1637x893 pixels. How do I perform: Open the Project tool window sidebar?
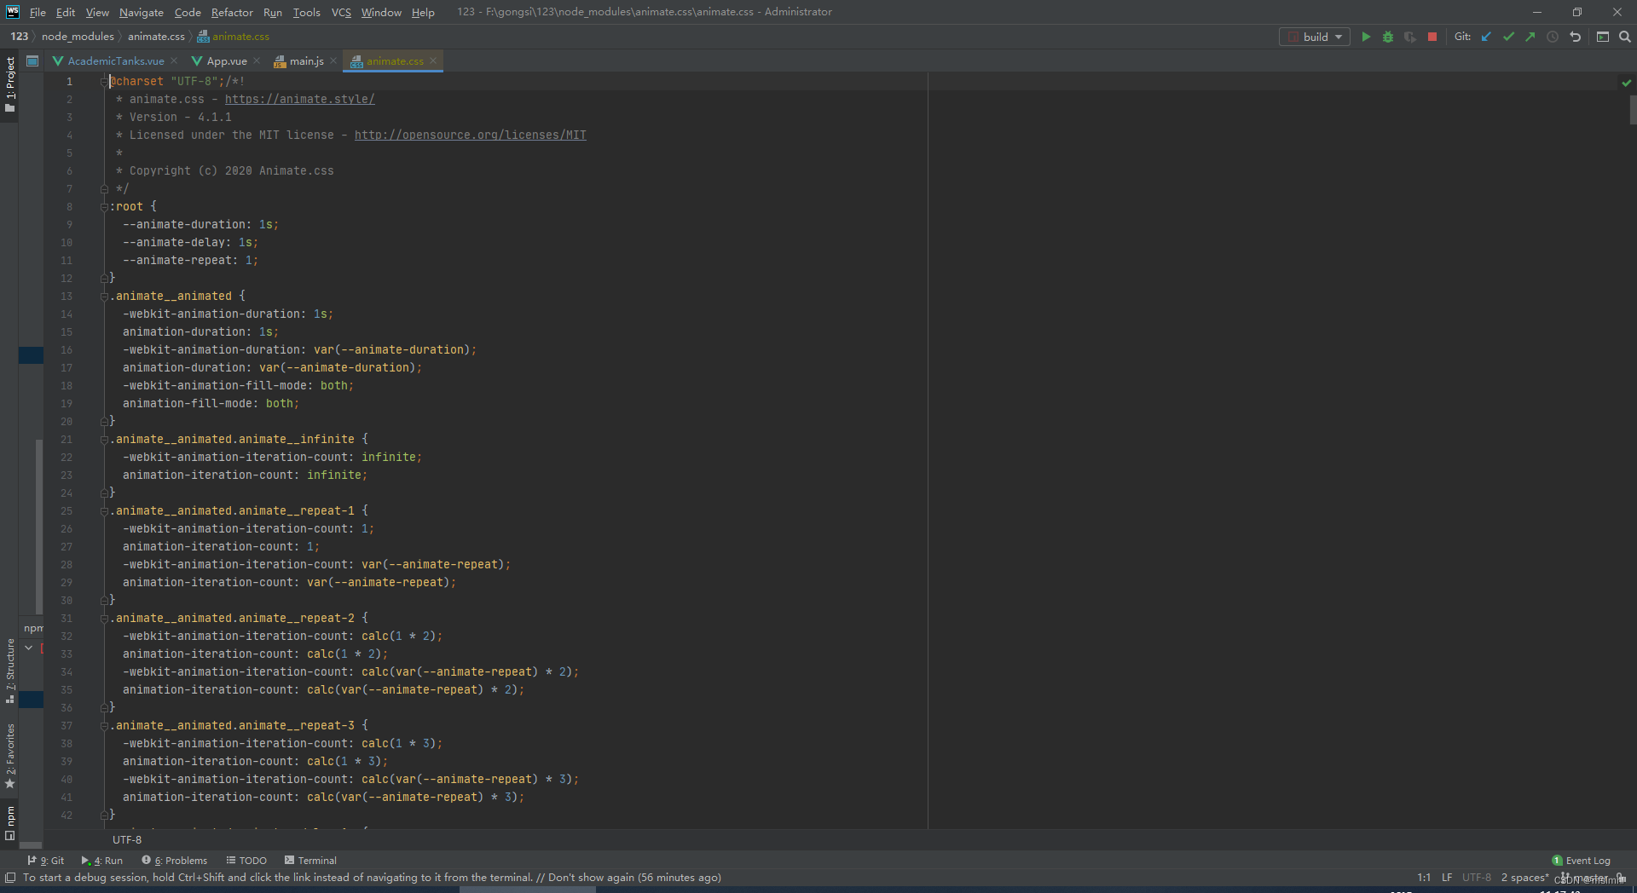pyautogui.click(x=9, y=84)
